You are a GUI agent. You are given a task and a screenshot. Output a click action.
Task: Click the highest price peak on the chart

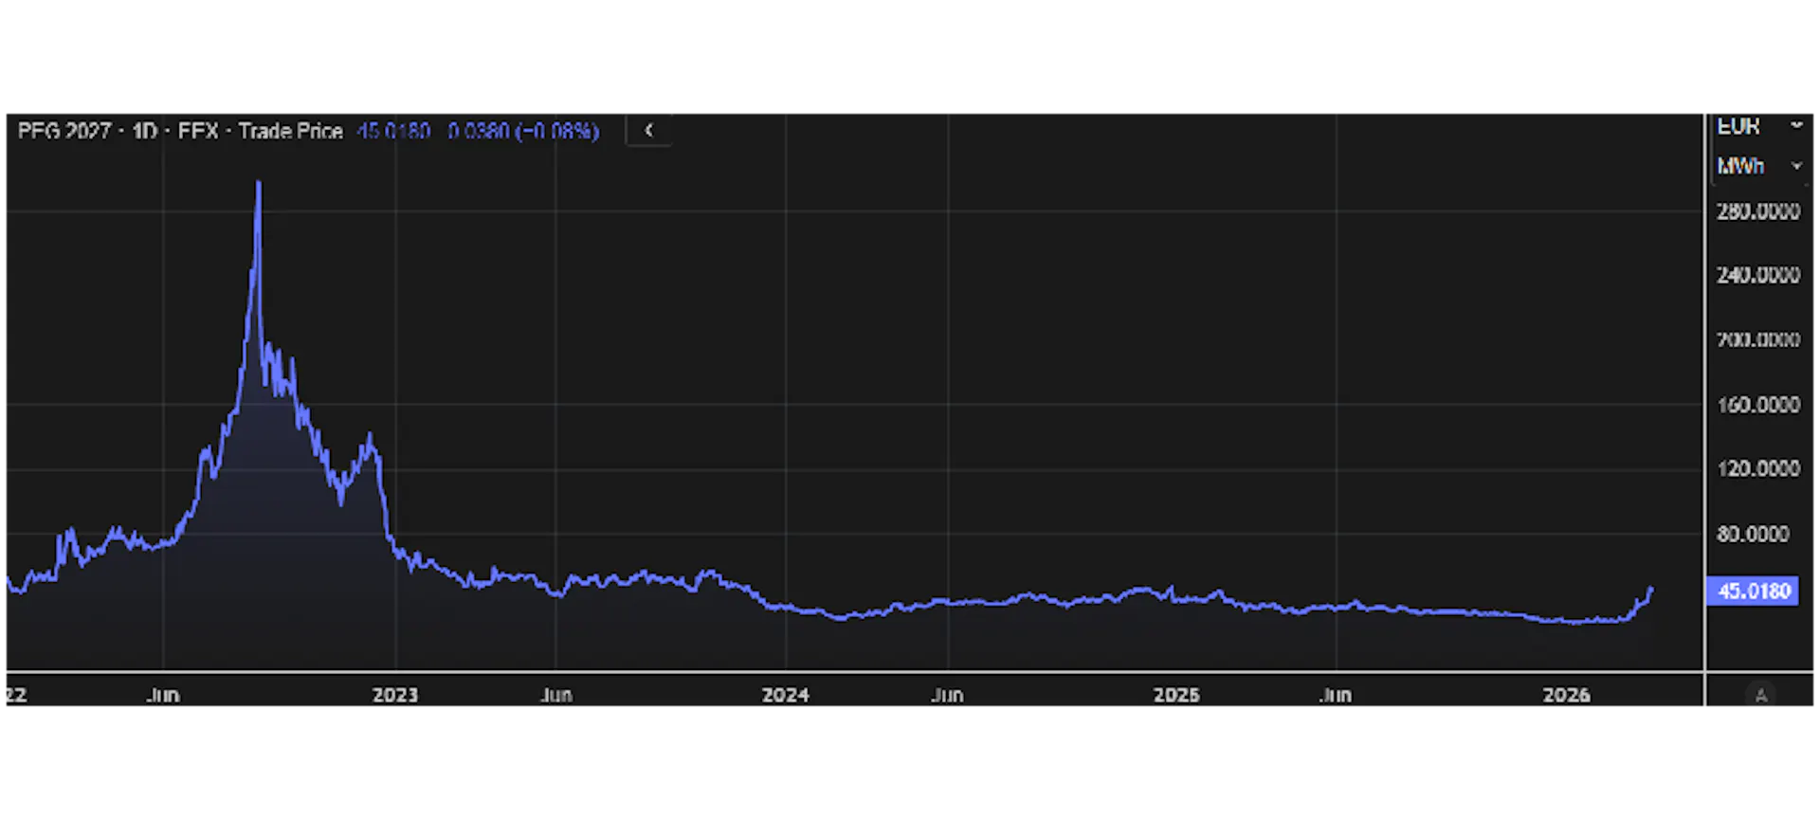click(x=259, y=183)
